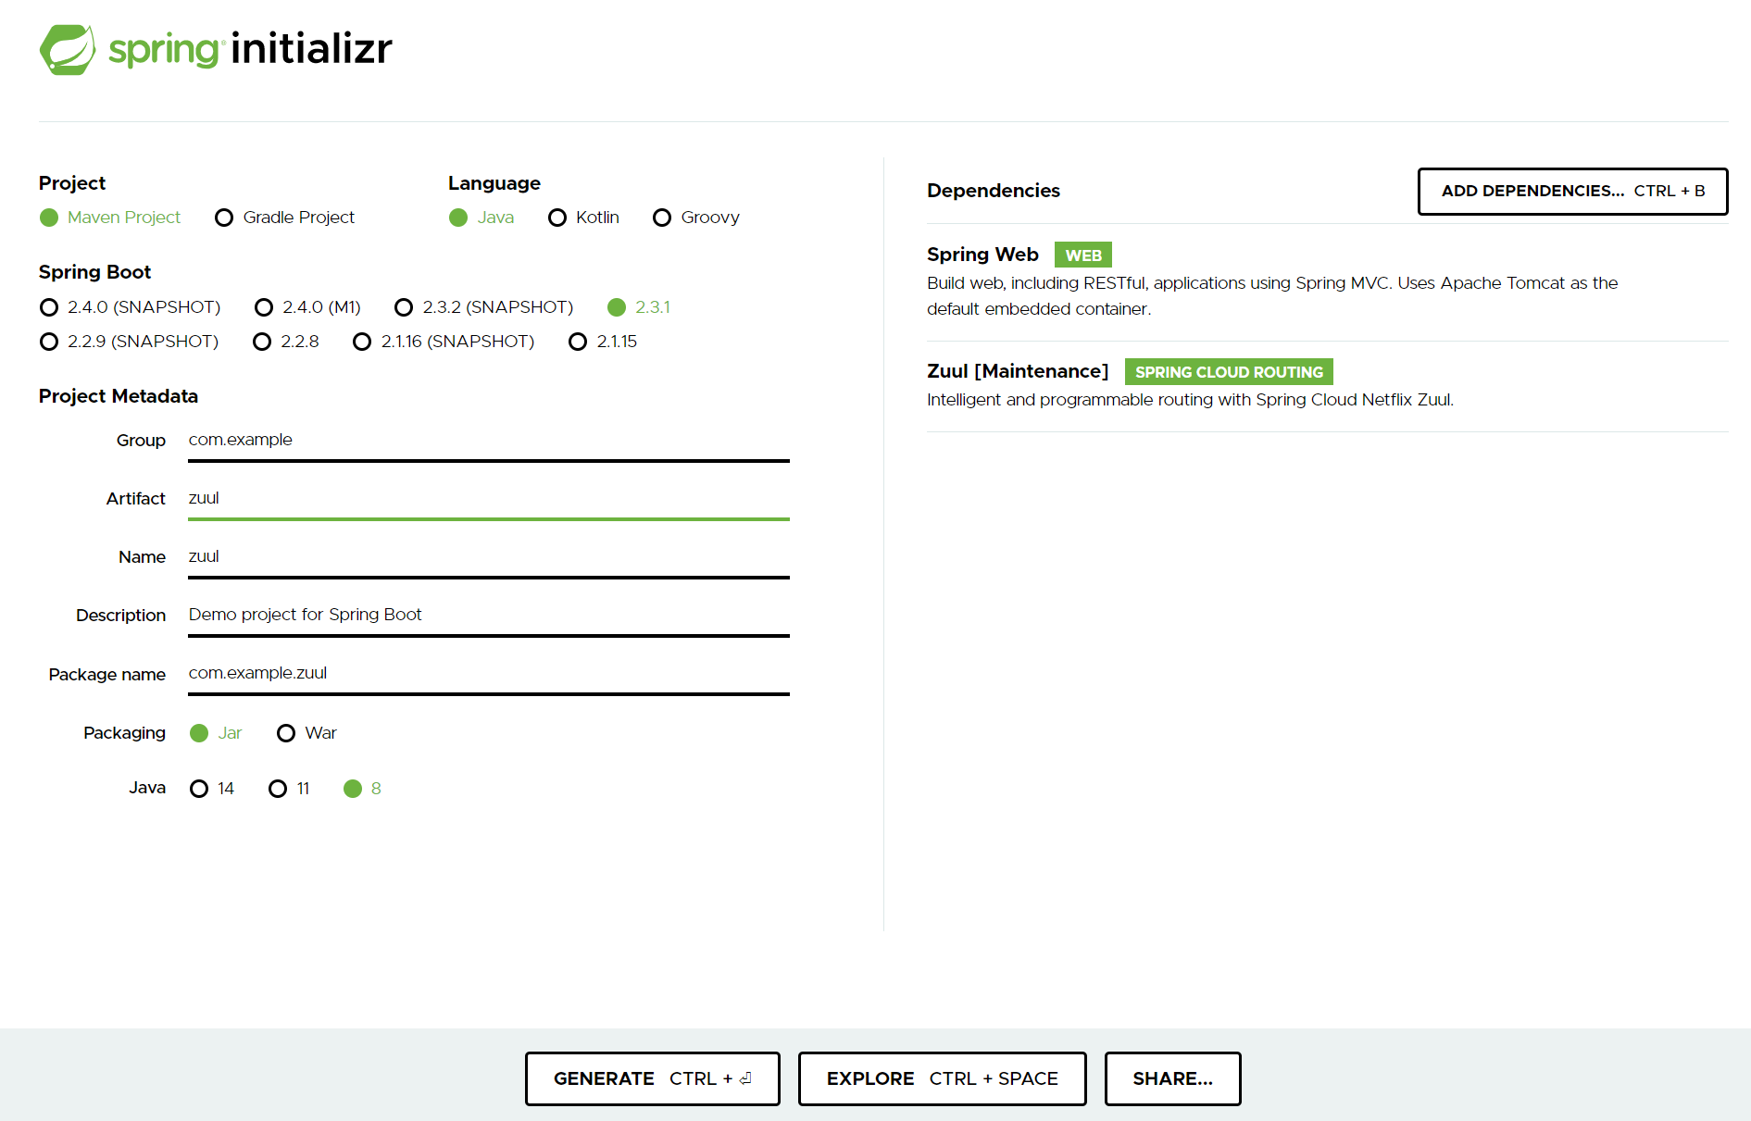Select Java version 14
The width and height of the screenshot is (1751, 1121).
pos(212,789)
